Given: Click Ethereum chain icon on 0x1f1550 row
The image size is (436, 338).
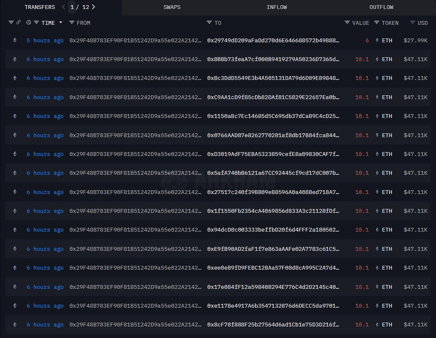Looking at the screenshot, I should [x=15, y=211].
